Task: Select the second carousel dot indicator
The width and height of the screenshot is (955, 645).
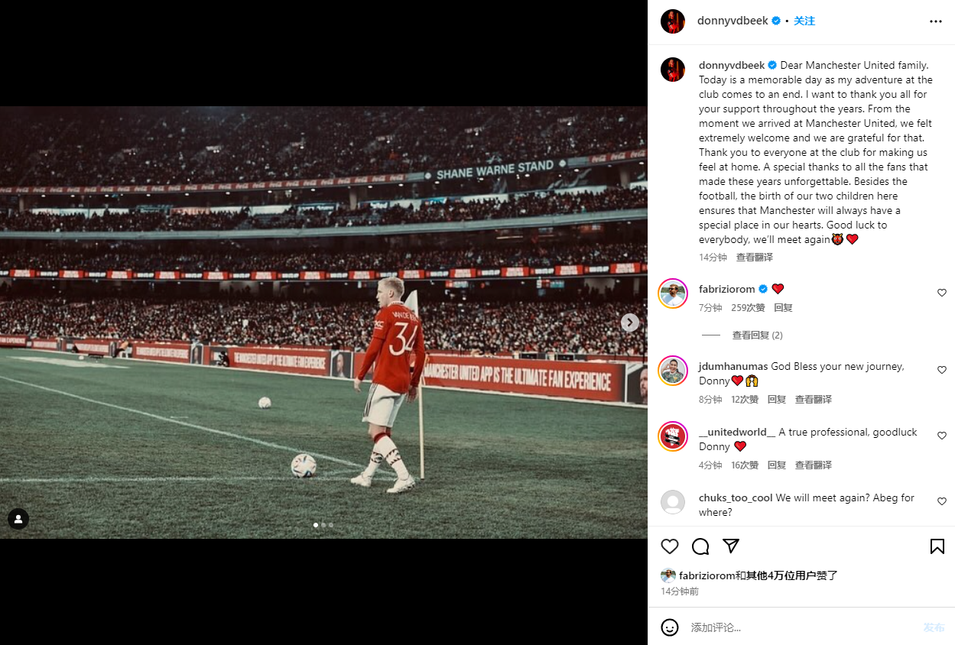Action: pyautogui.click(x=323, y=525)
